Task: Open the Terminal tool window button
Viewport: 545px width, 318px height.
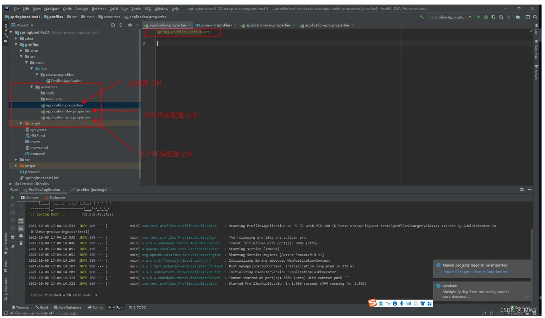Action: pos(20,308)
